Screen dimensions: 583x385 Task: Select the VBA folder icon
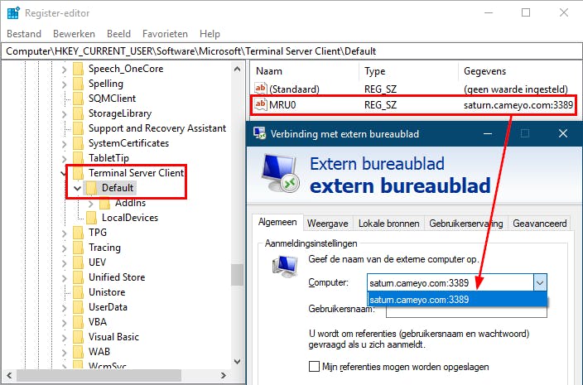click(x=78, y=322)
